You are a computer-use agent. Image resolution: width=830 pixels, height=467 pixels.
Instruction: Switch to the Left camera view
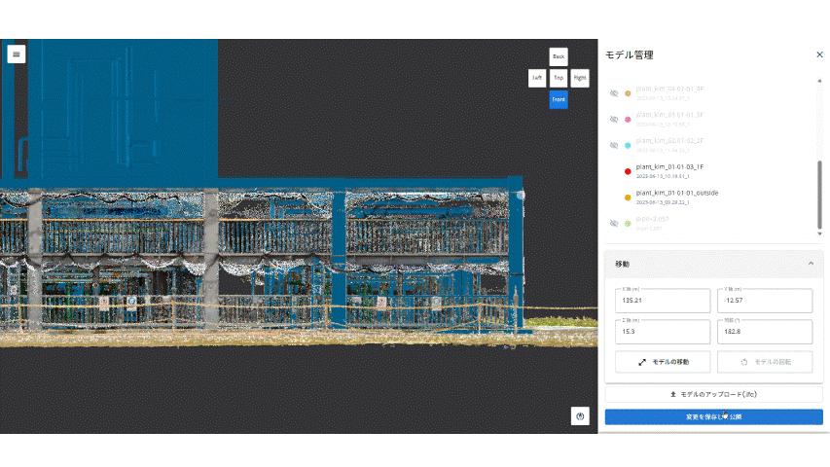[537, 78]
